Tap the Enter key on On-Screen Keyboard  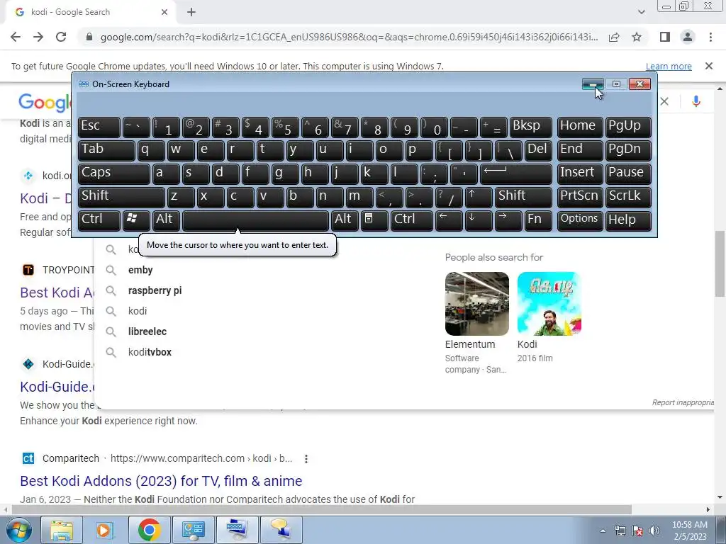pos(516,174)
